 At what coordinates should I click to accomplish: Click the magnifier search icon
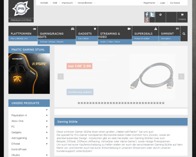[x=184, y=34]
